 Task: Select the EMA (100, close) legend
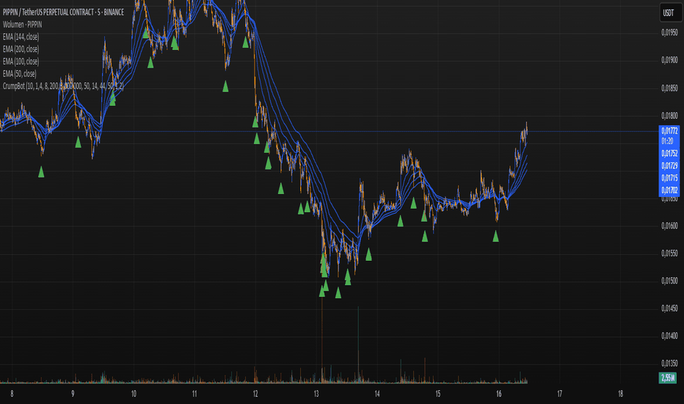[21, 61]
